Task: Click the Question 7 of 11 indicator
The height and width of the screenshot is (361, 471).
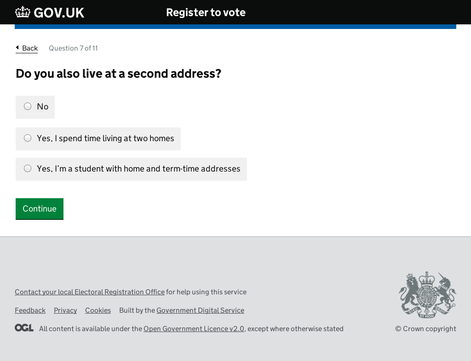Action: point(73,48)
